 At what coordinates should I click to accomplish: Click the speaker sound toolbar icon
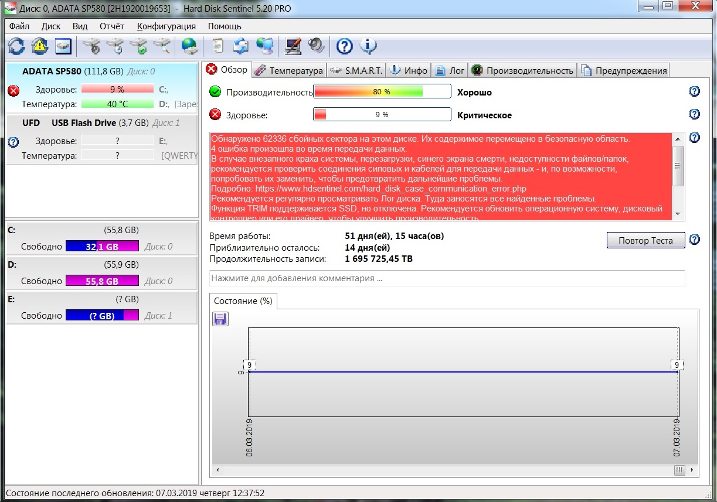tap(316, 46)
